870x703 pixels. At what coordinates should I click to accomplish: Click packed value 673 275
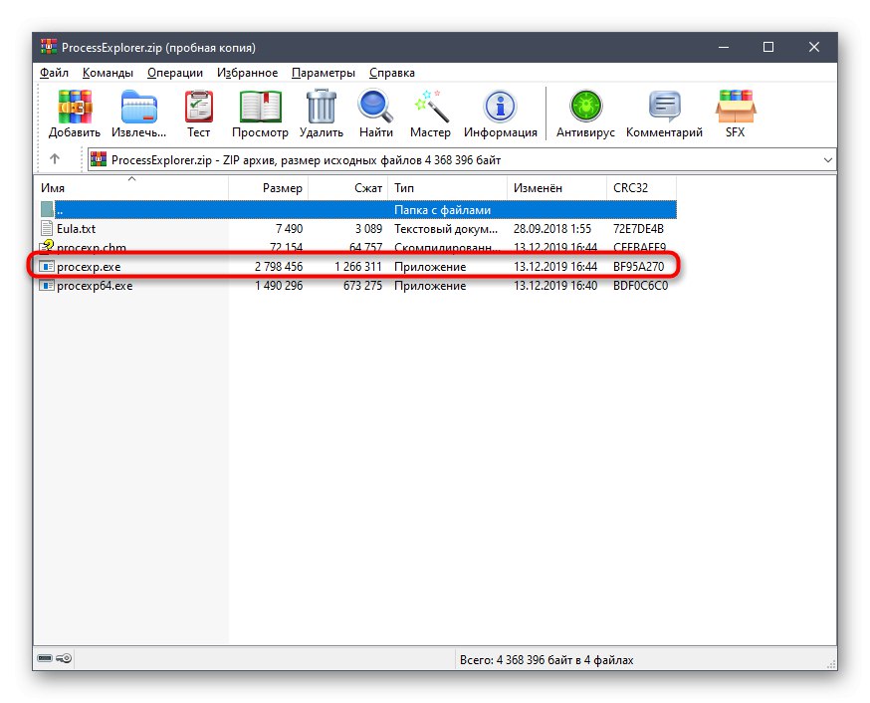point(362,286)
